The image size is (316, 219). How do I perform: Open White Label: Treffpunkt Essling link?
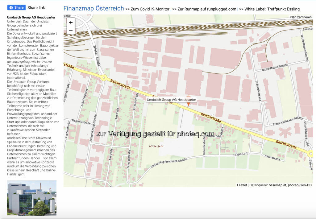(x=272, y=9)
